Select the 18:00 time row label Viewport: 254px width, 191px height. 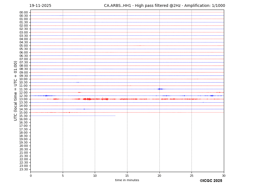tap(23, 133)
